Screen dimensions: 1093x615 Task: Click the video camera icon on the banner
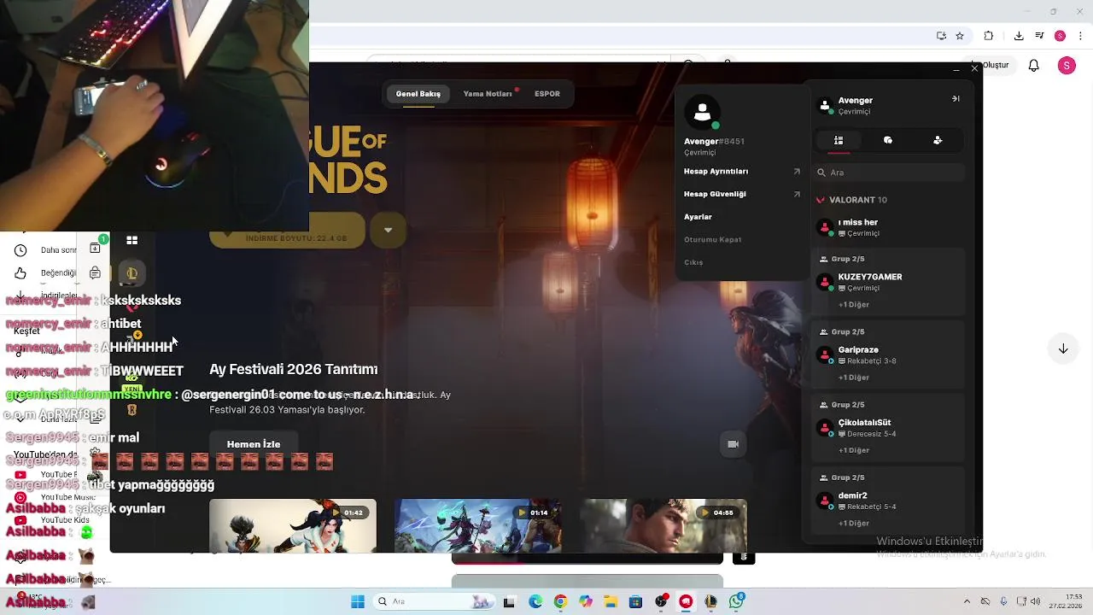[733, 444]
